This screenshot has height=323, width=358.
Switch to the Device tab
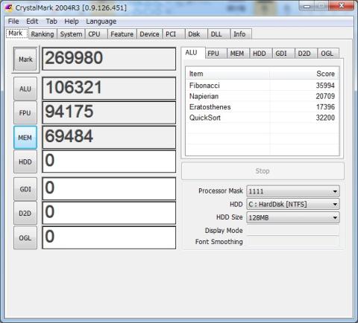tap(149, 34)
